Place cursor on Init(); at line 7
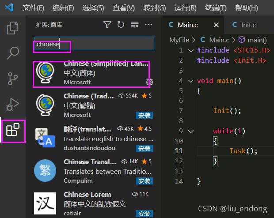This screenshot has width=274, height=218. point(227,111)
